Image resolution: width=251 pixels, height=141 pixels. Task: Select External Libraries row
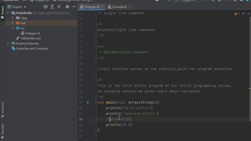(41, 43)
